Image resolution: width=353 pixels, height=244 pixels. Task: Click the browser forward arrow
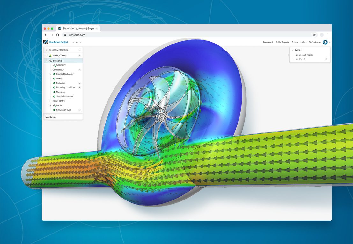52,35
